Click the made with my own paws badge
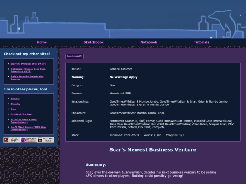 [29, 139]
